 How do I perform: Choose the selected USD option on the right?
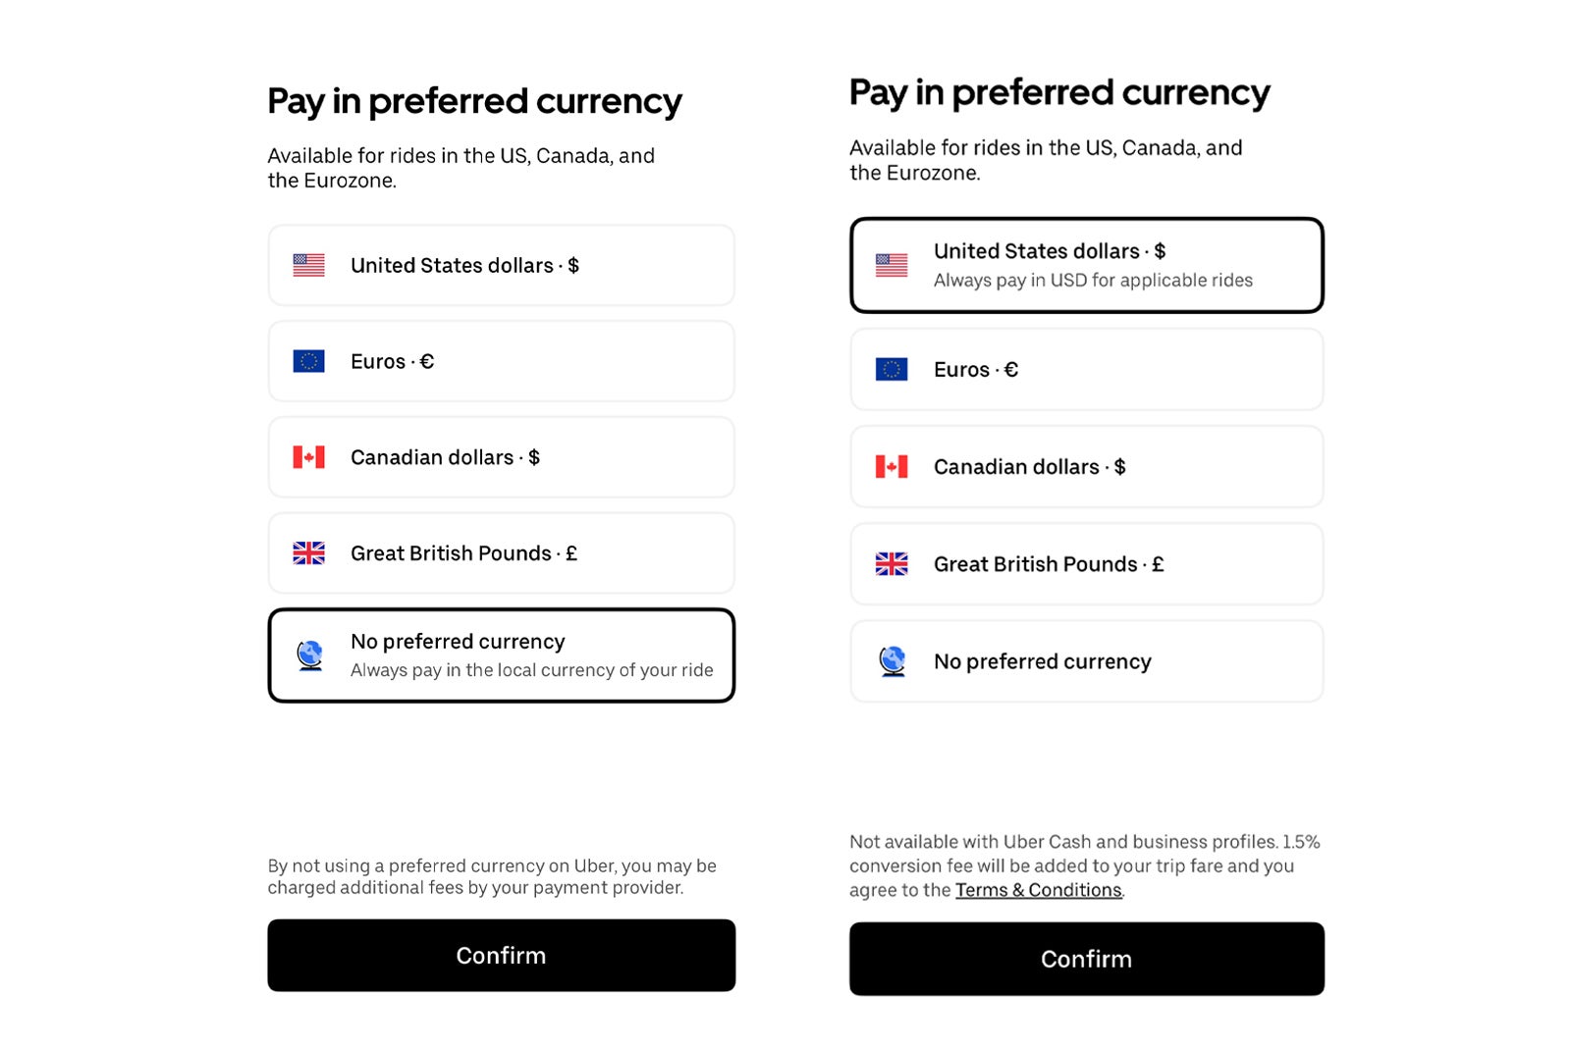coord(1085,265)
